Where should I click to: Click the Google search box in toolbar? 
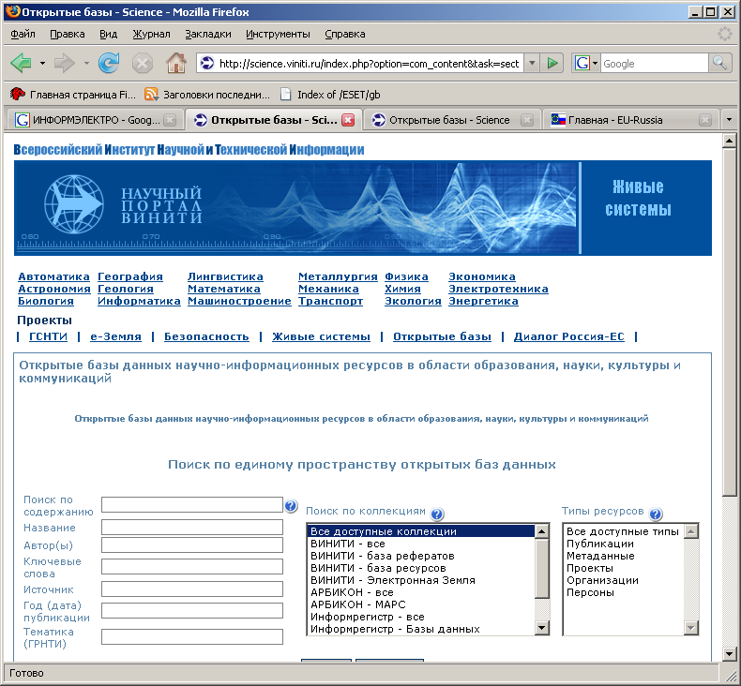click(x=654, y=63)
